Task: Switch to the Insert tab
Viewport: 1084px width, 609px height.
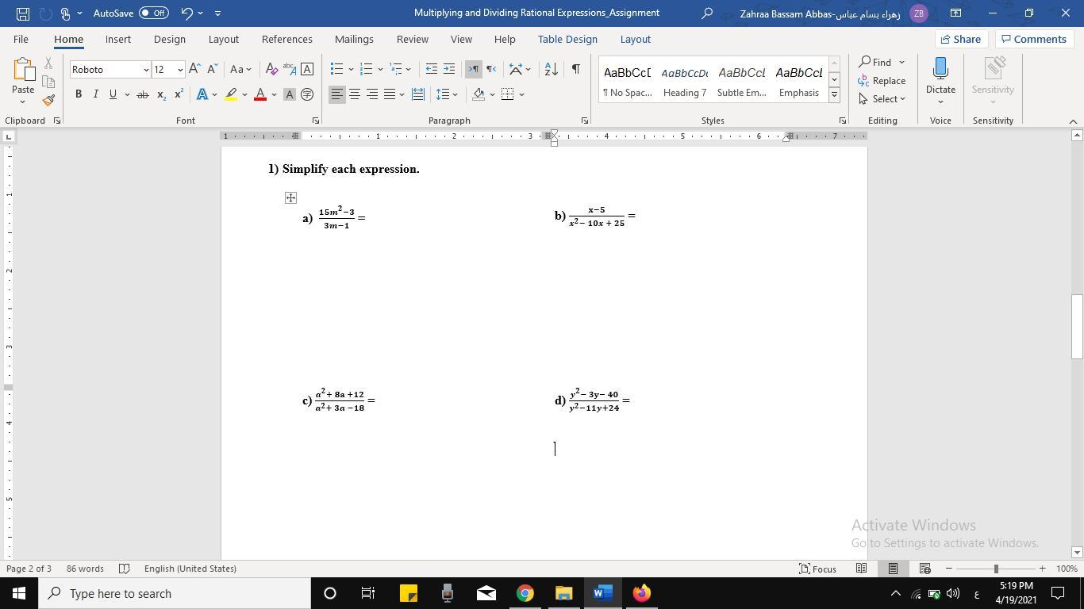Action: pyautogui.click(x=118, y=39)
